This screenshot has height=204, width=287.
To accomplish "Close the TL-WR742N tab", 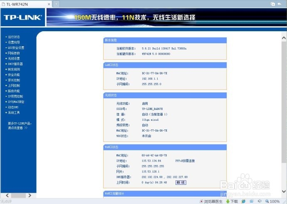I will [x=49, y=4].
